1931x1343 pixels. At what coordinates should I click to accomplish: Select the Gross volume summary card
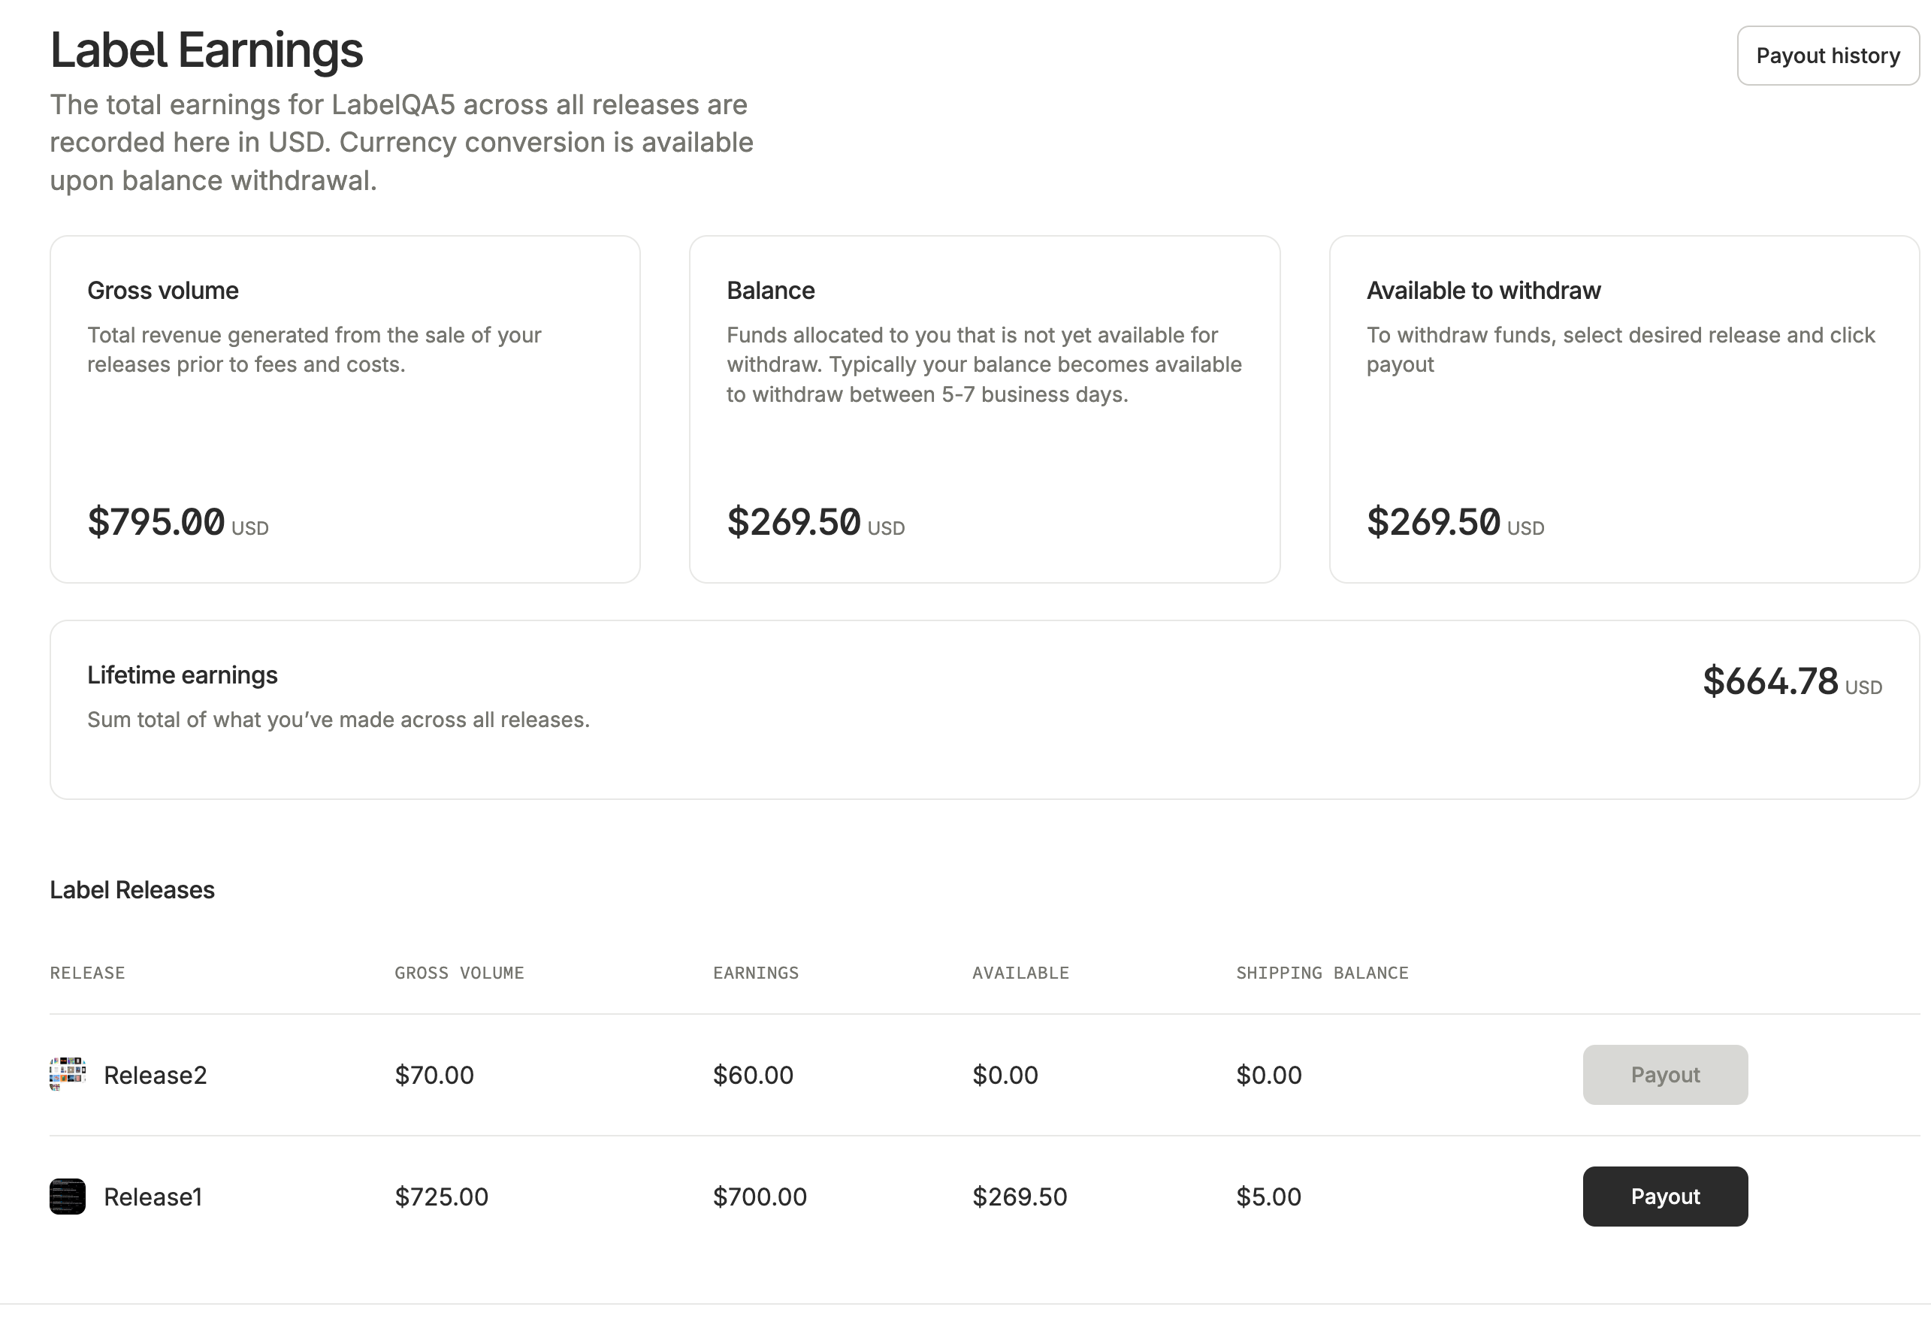pyautogui.click(x=345, y=409)
